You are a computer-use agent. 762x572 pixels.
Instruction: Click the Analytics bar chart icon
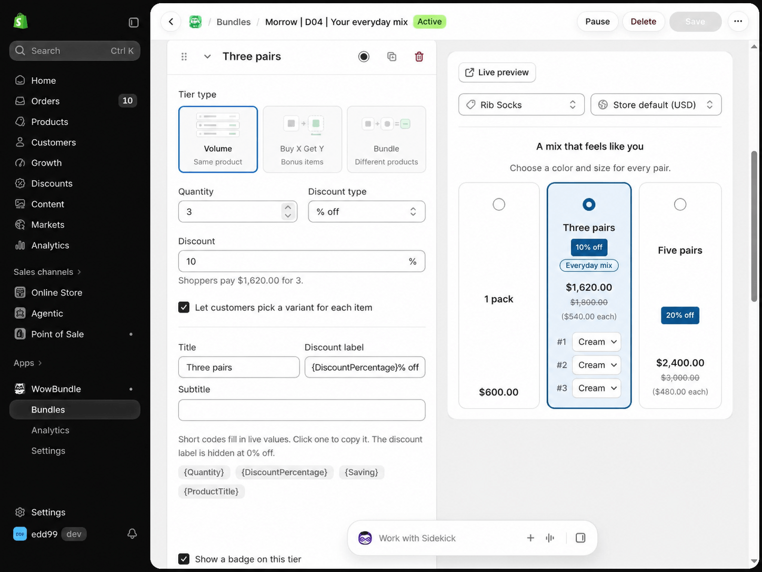click(x=20, y=245)
